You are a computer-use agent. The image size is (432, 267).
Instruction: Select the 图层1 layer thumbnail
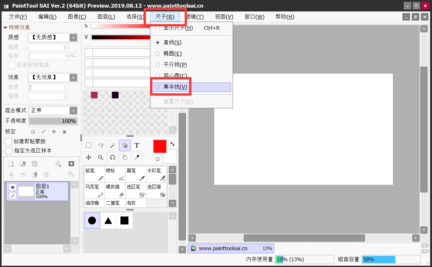pyautogui.click(x=26, y=191)
